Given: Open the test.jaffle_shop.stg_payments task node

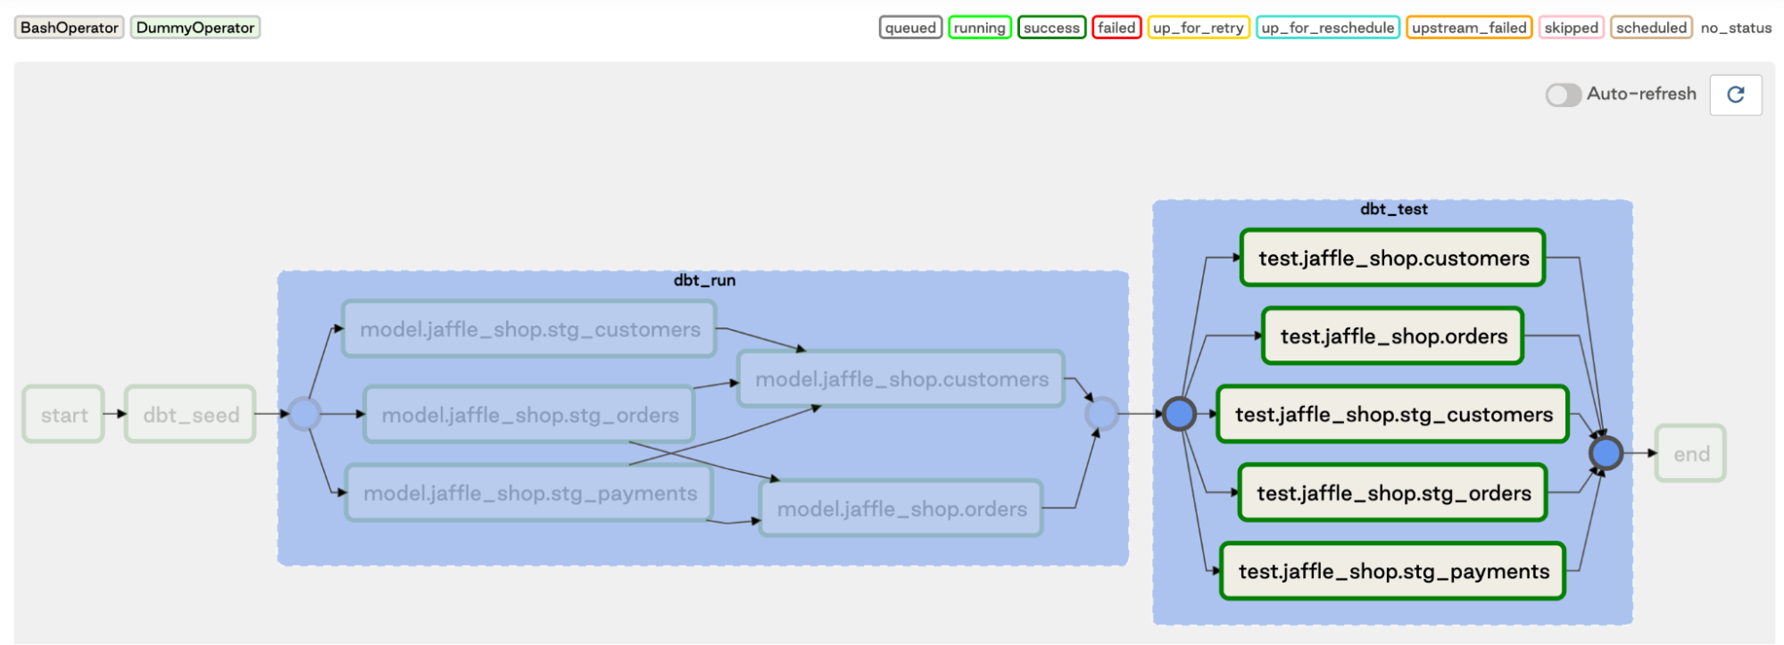Looking at the screenshot, I should (x=1392, y=571).
